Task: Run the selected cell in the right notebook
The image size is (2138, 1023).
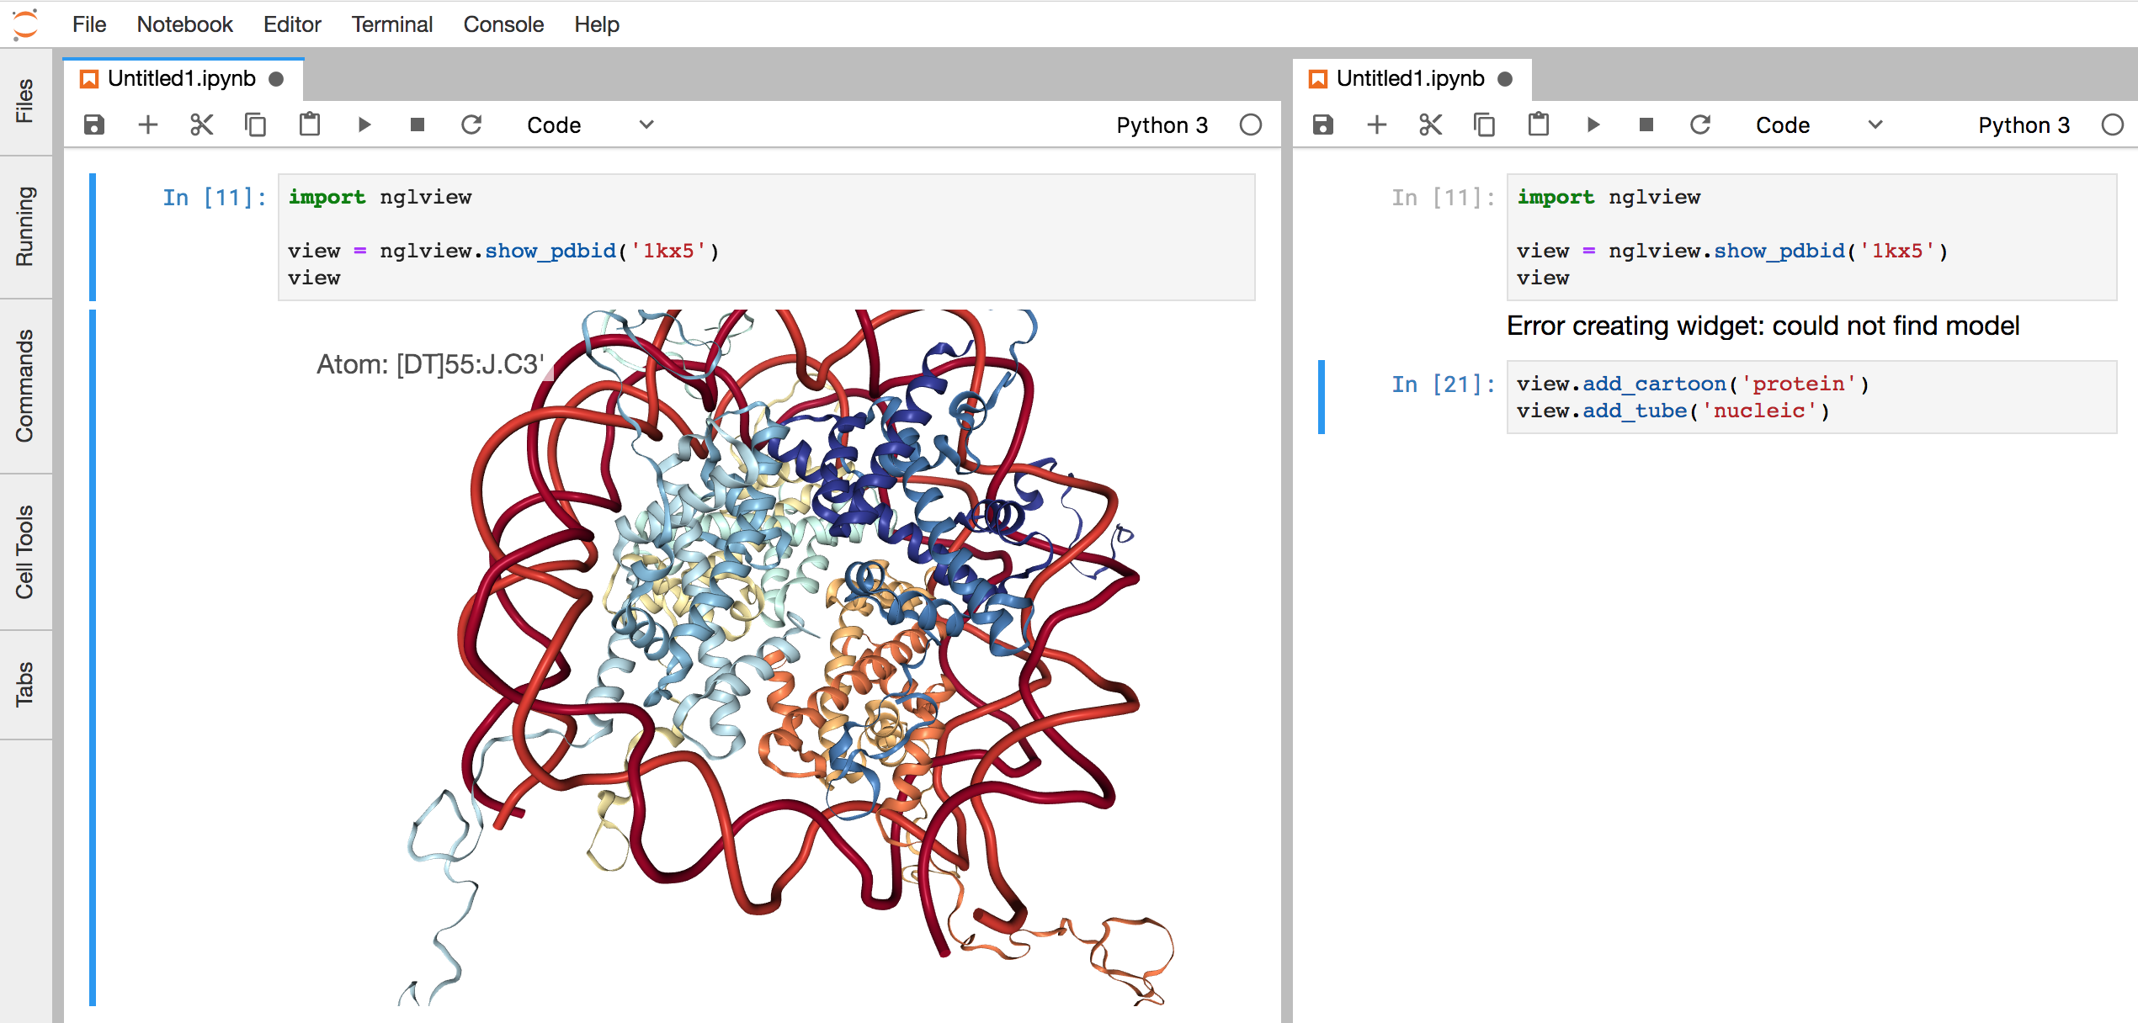Action: coord(1593,124)
